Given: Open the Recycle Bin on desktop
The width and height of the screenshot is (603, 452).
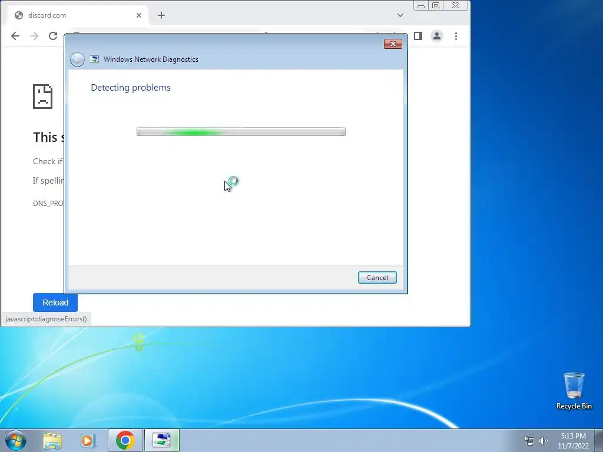Looking at the screenshot, I should [574, 391].
